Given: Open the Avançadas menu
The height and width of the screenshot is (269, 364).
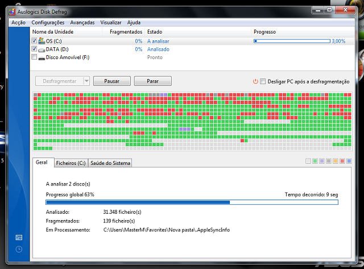Looking at the screenshot, I should pos(82,23).
